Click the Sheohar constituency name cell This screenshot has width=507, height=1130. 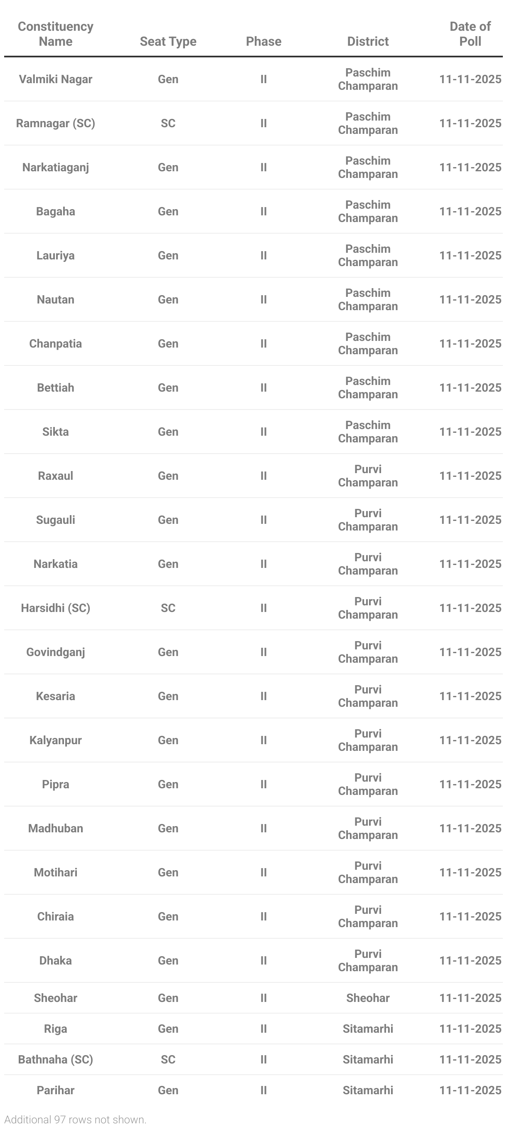pyautogui.click(x=55, y=998)
